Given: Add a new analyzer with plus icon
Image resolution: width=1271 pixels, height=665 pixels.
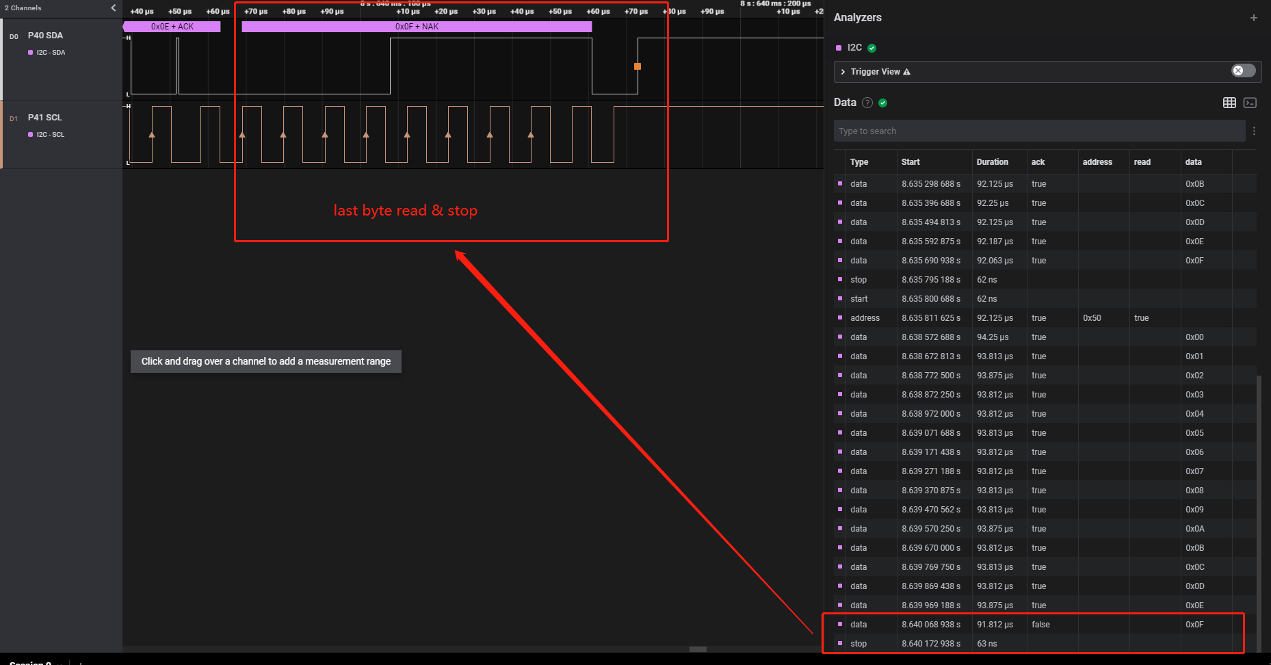Looking at the screenshot, I should click(1253, 18).
